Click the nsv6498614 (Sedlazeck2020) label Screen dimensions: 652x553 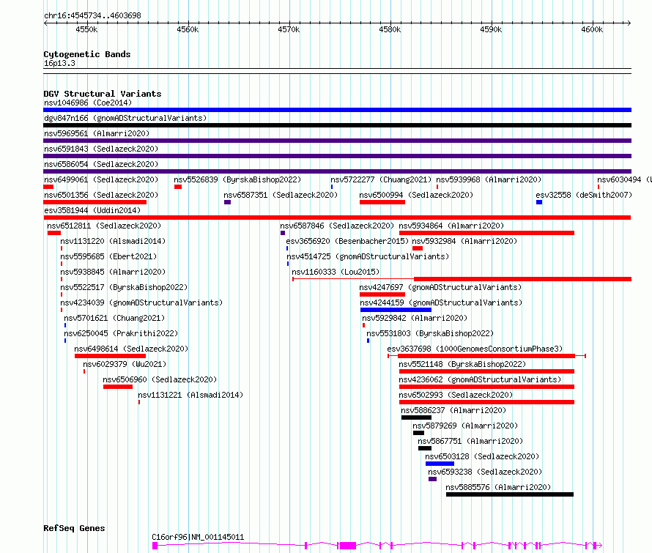[131, 349]
